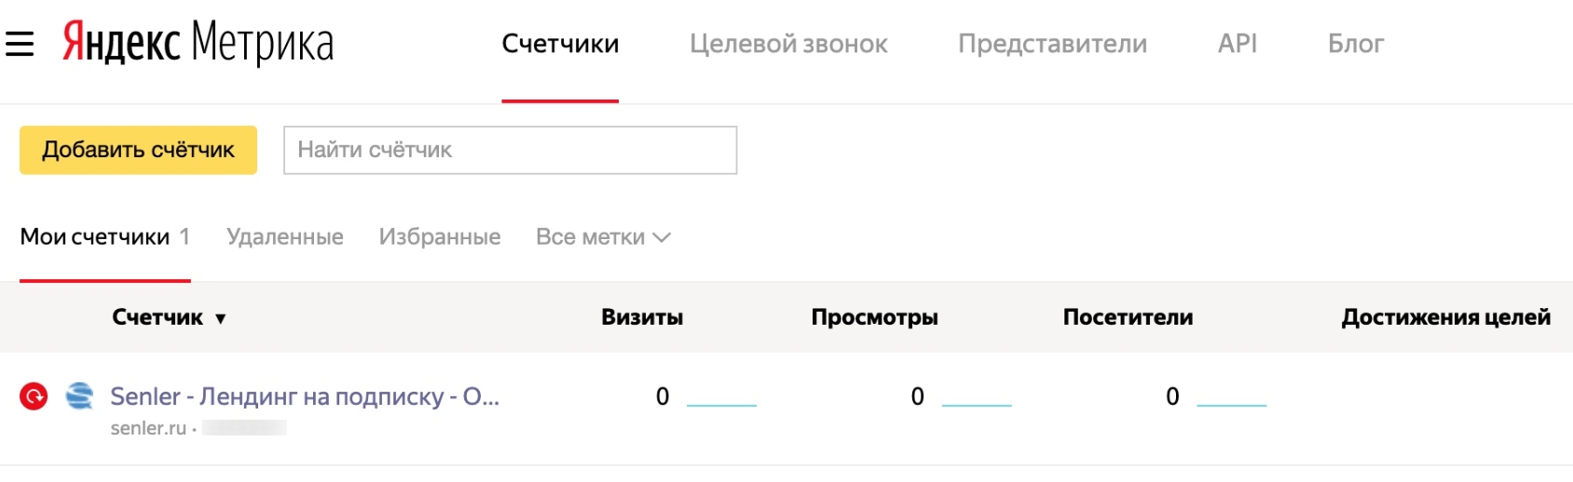
Task: Open the hamburger menu
Action: click(x=20, y=44)
